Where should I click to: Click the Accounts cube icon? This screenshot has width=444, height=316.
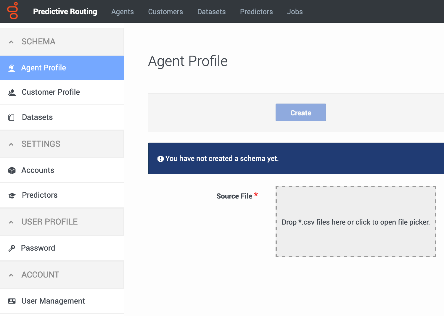[x=12, y=170]
